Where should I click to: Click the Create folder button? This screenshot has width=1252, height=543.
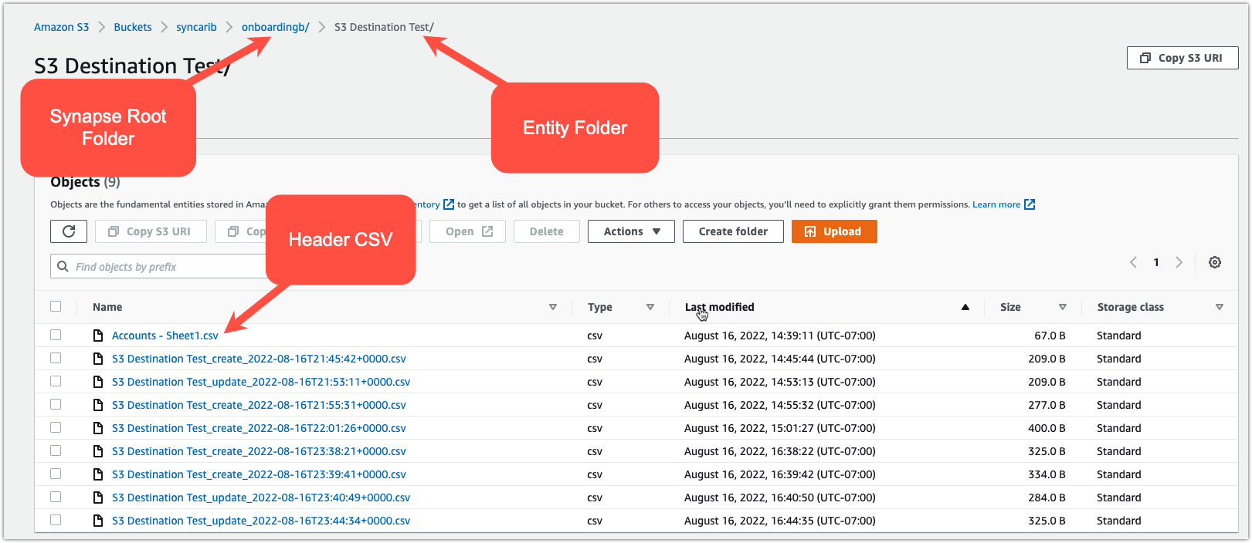click(x=733, y=231)
